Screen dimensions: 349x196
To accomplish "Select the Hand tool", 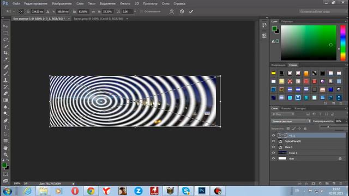I will (5, 148).
